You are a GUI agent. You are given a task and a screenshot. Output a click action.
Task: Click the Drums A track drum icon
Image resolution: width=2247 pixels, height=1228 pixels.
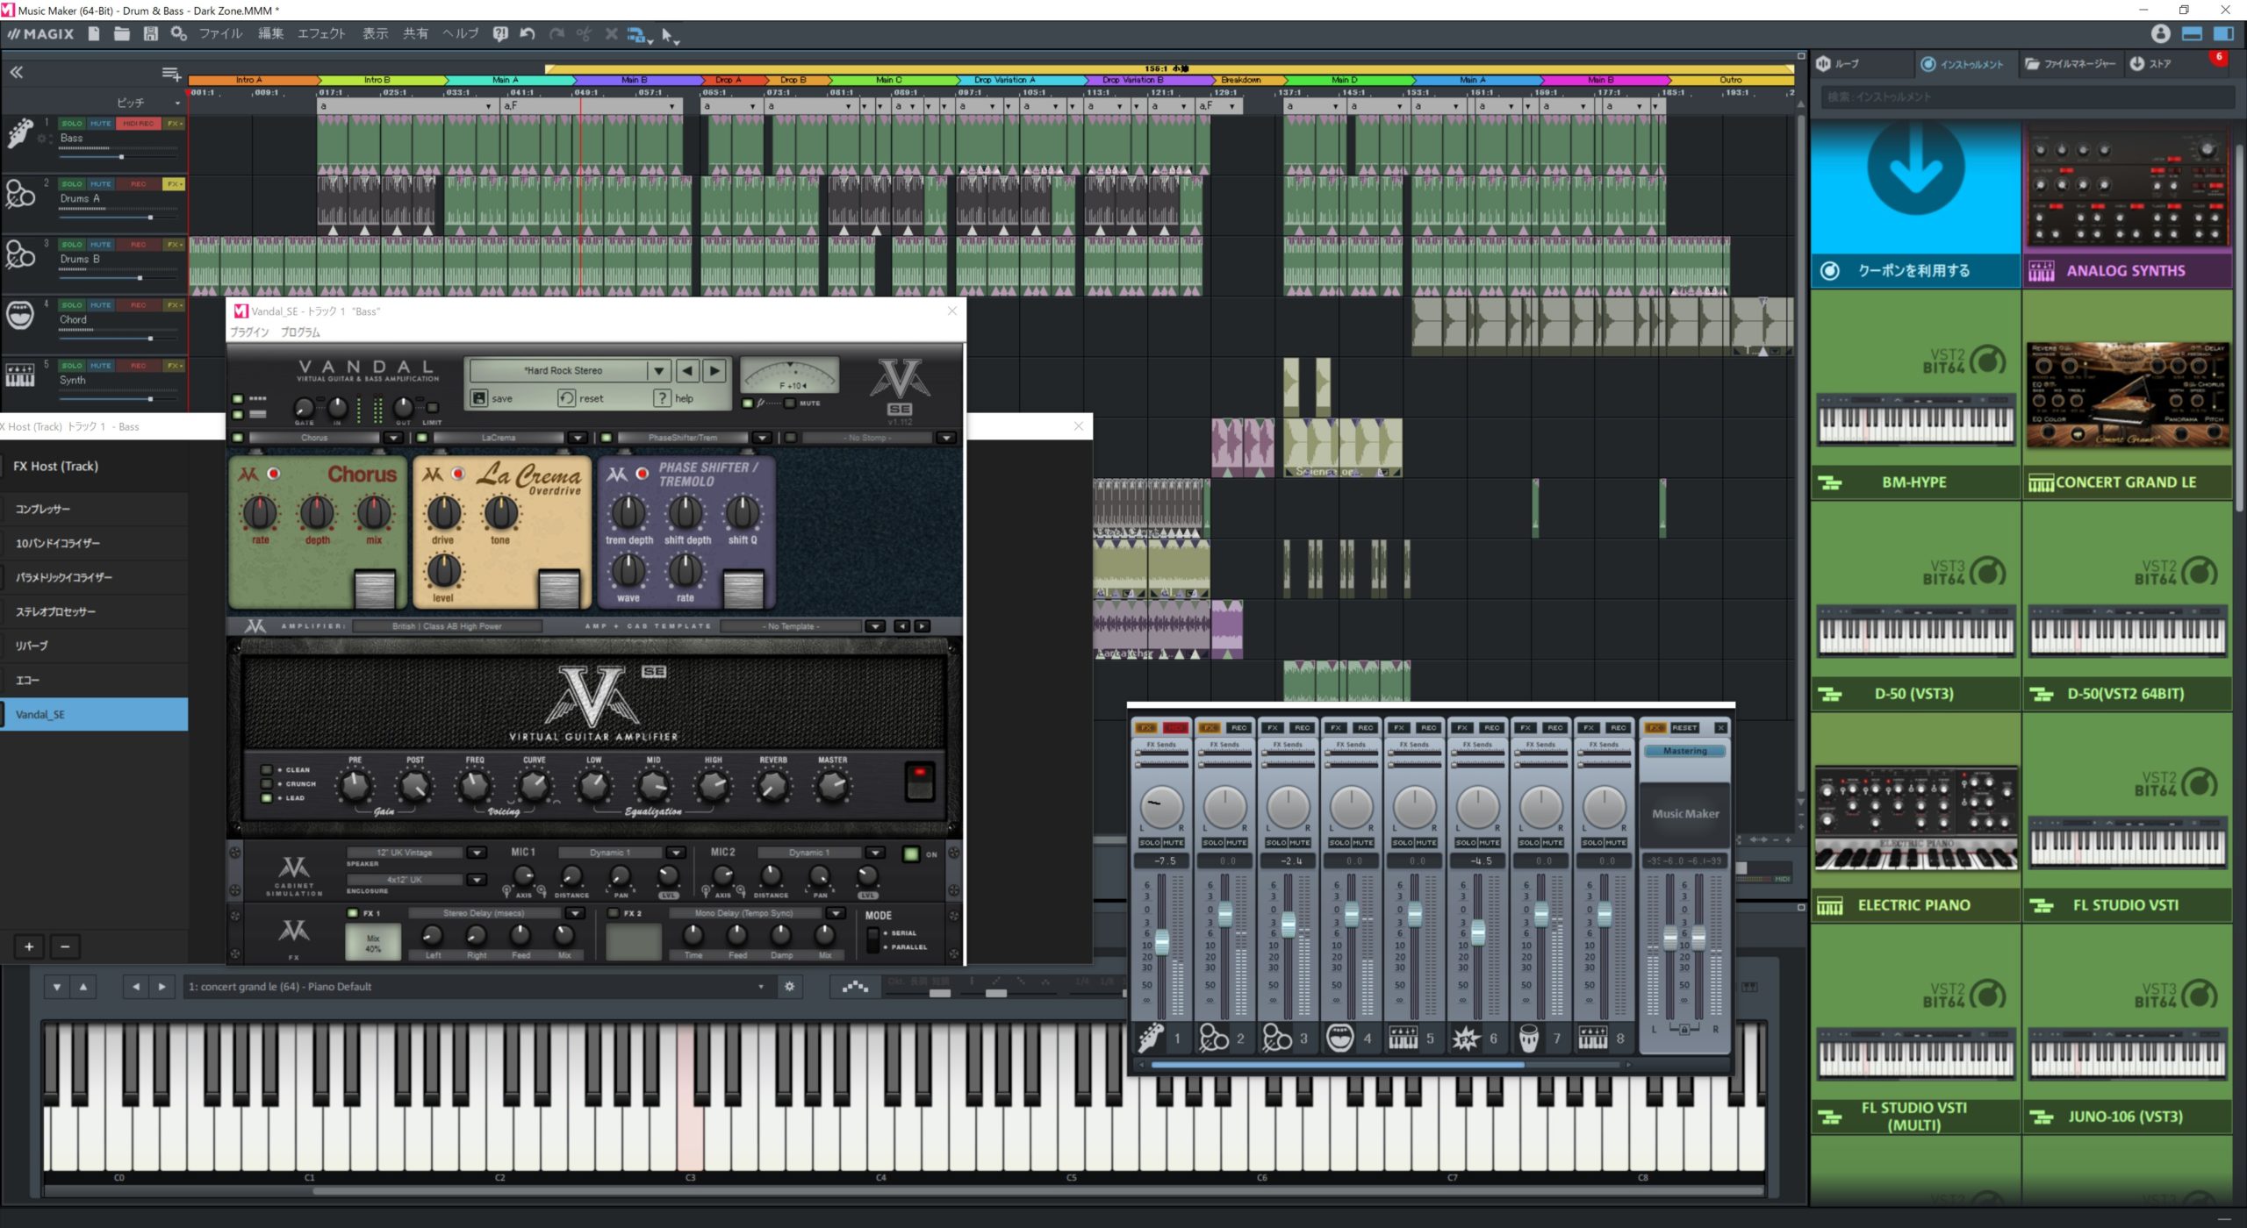20,194
